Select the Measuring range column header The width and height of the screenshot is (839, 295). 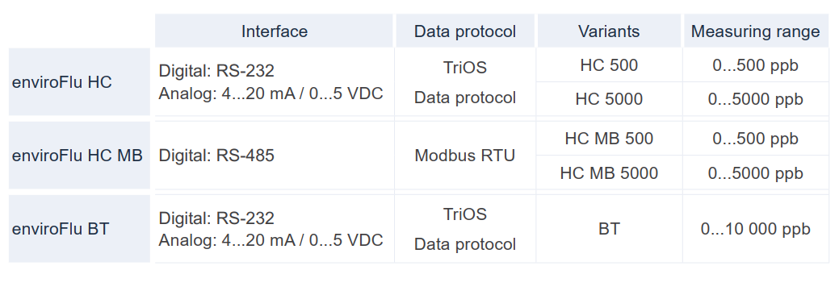tap(756, 31)
